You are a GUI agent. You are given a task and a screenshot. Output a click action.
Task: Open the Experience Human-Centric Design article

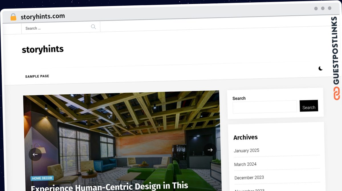click(x=109, y=186)
